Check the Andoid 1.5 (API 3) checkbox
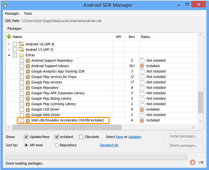This screenshot has height=170, width=209. coord(15,49)
